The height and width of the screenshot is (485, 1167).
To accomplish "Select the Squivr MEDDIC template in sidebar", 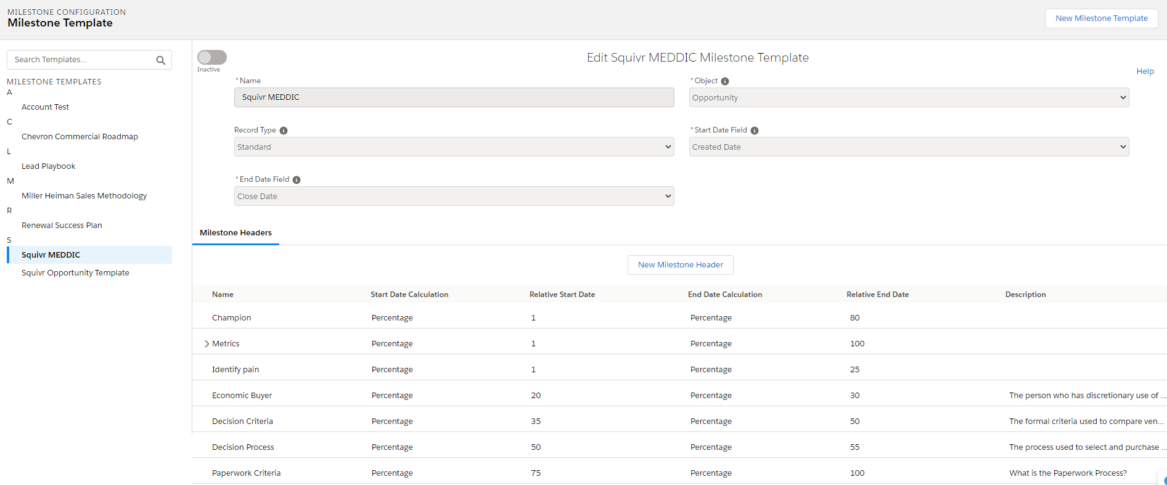I will pyautogui.click(x=89, y=255).
